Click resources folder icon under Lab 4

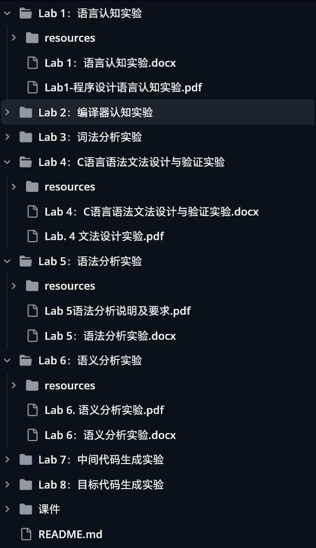(x=32, y=187)
